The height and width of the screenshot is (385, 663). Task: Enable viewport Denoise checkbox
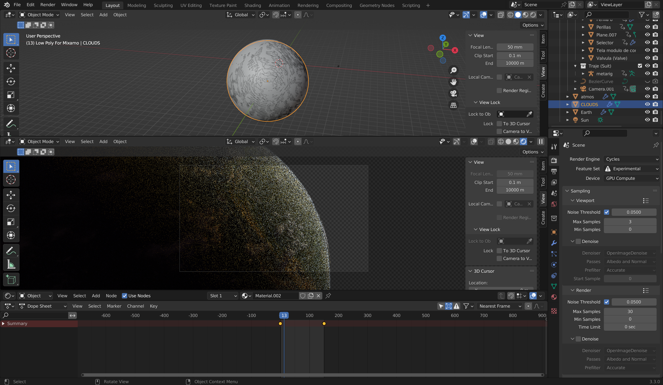578,241
